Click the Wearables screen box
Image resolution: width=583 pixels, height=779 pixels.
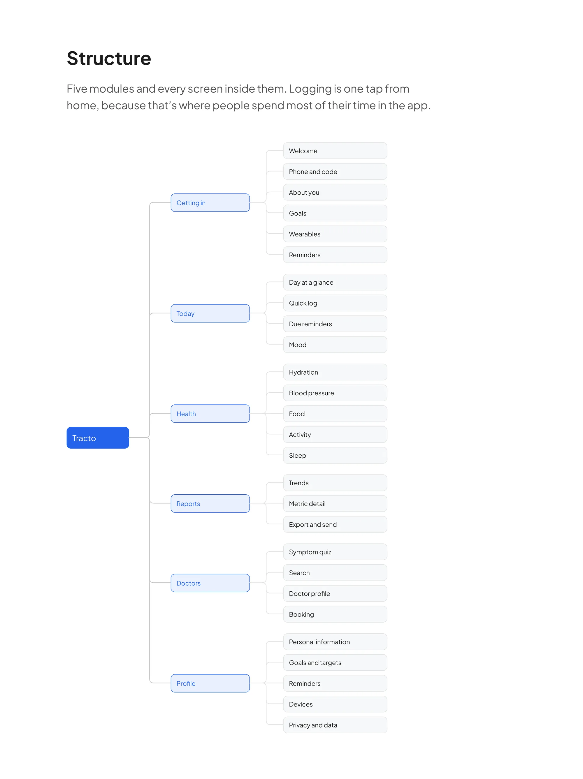coord(335,234)
